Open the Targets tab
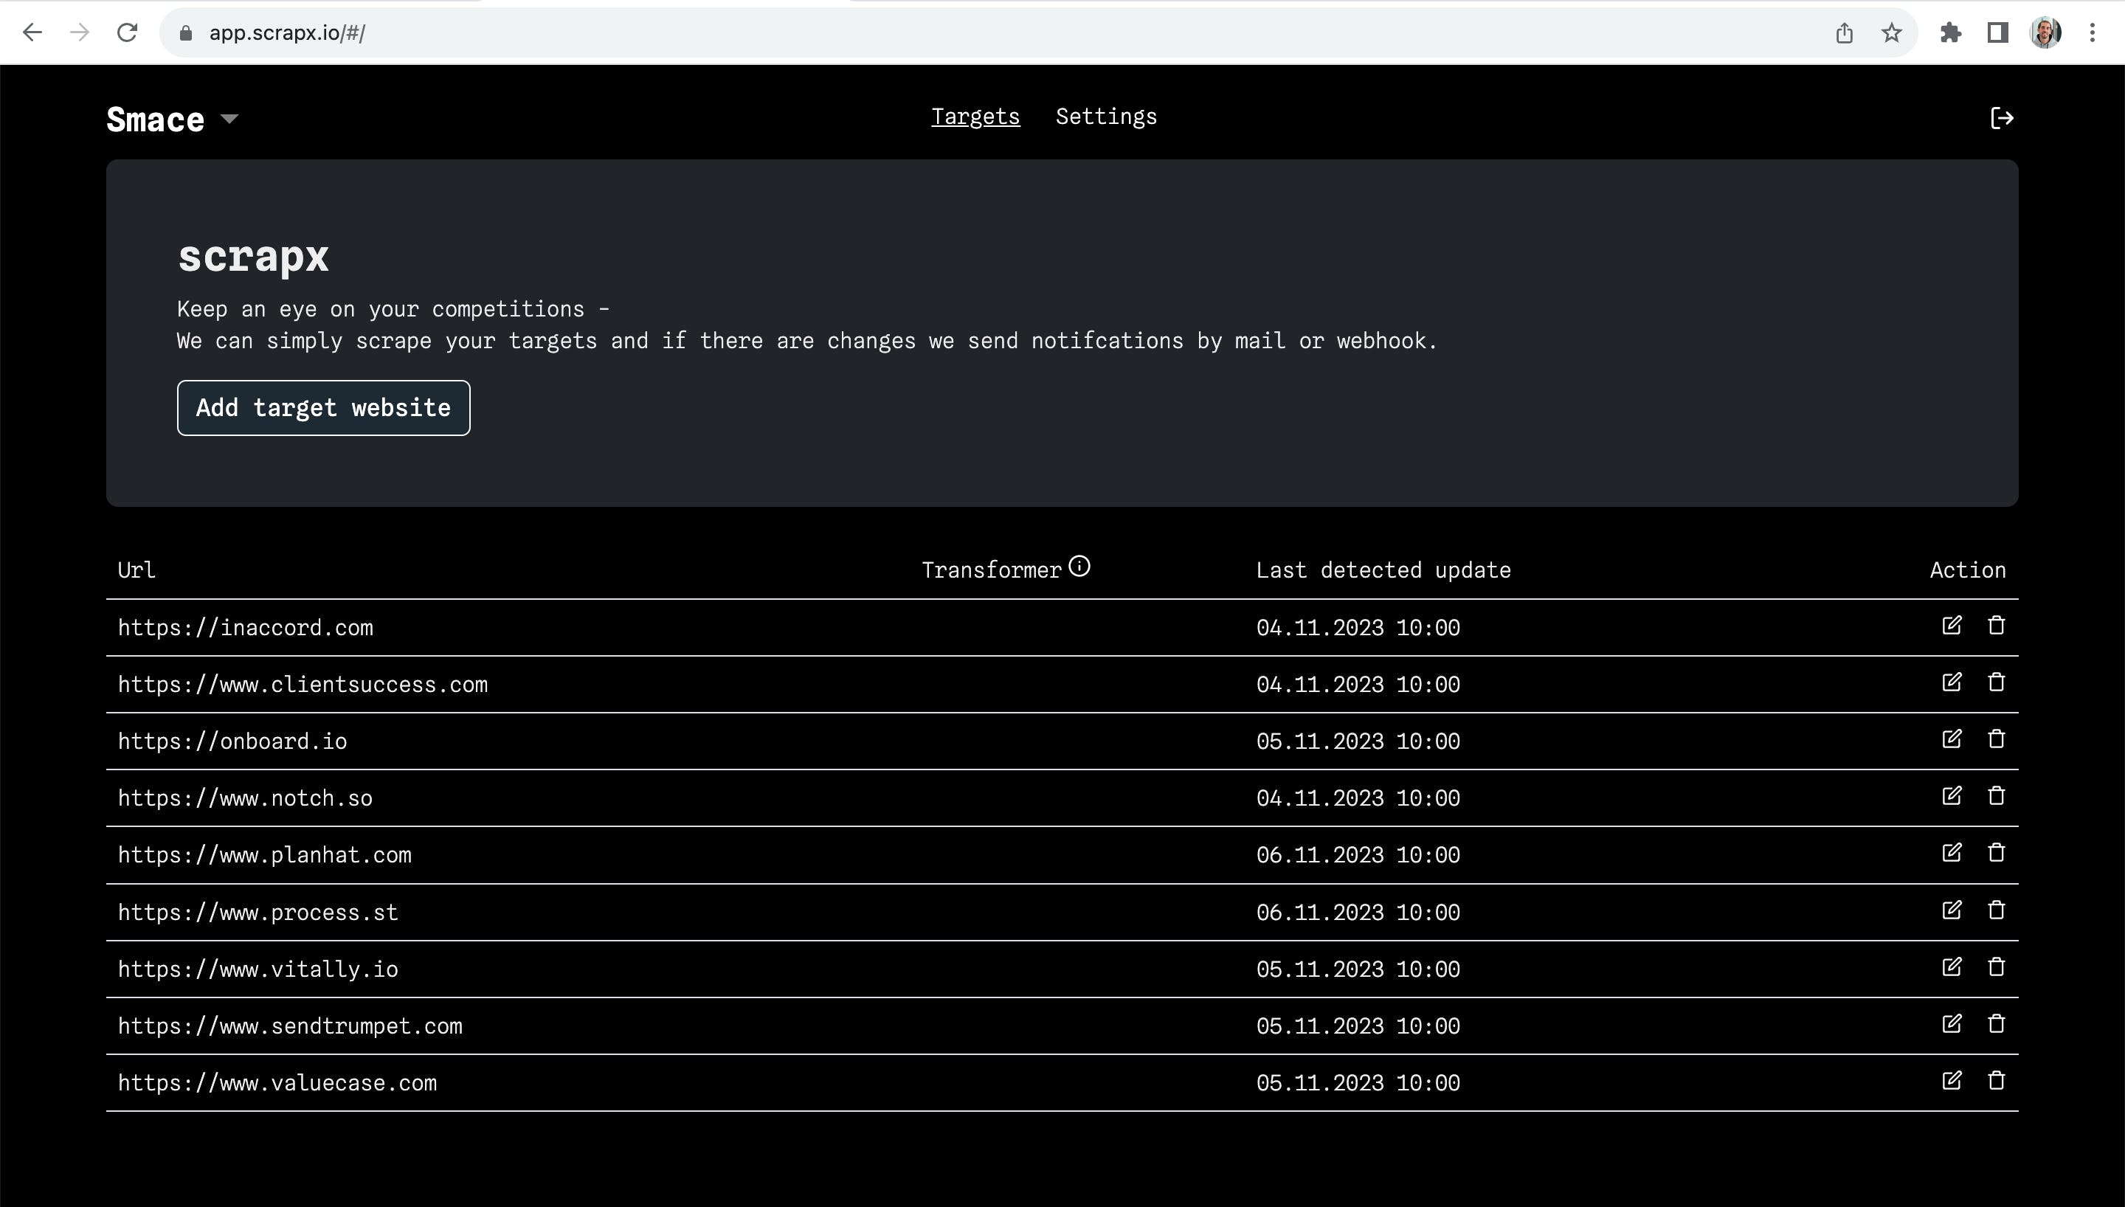The width and height of the screenshot is (2125, 1207). [975, 117]
